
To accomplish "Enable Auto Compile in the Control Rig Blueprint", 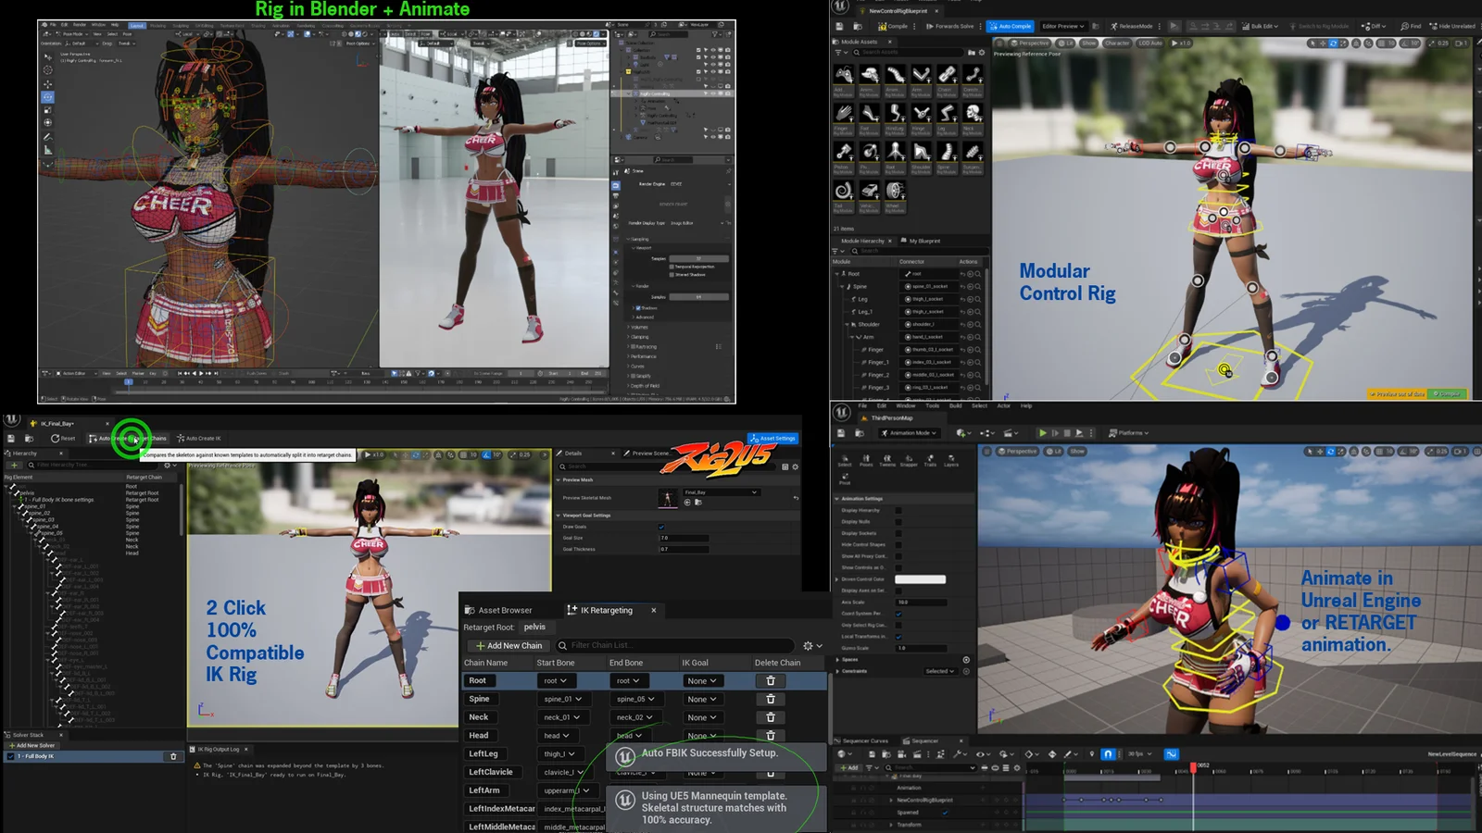I will tap(1011, 26).
